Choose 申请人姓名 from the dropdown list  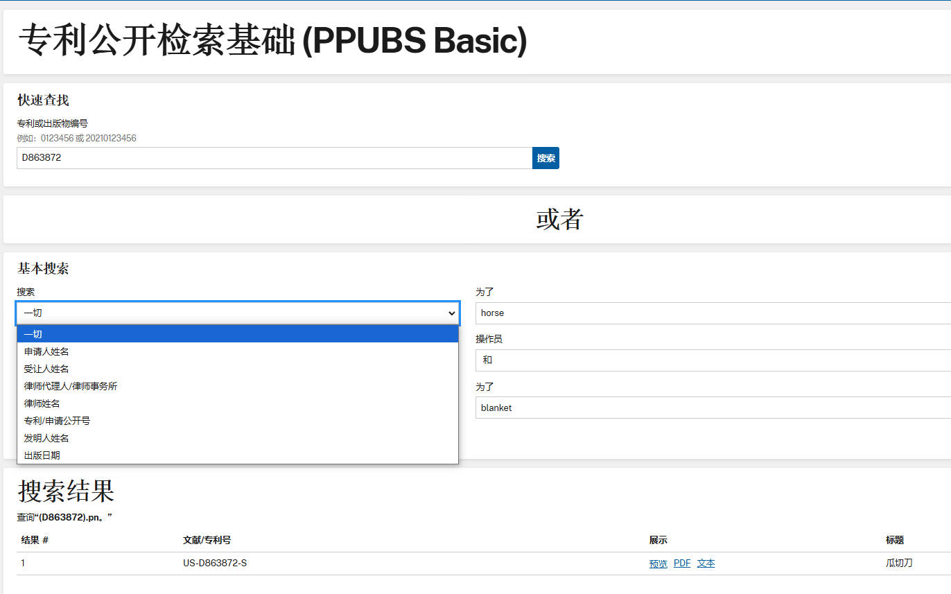point(238,351)
